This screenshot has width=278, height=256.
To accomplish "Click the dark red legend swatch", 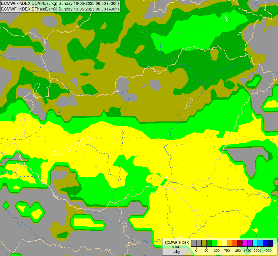I will tap(240, 243).
